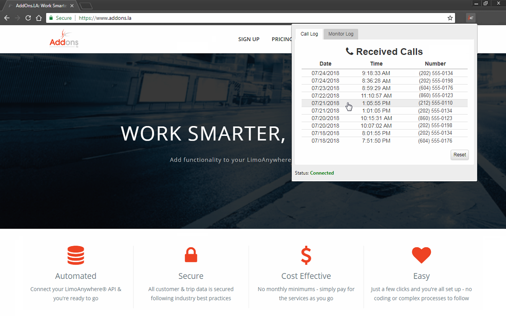This screenshot has width=506, height=316.
Task: Click the 07/22/2018 date cell
Action: (x=325, y=96)
